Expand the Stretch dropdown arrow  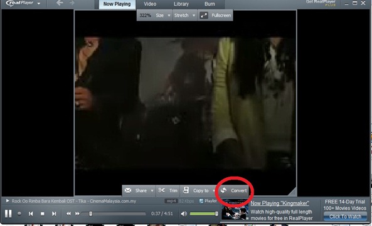point(194,16)
